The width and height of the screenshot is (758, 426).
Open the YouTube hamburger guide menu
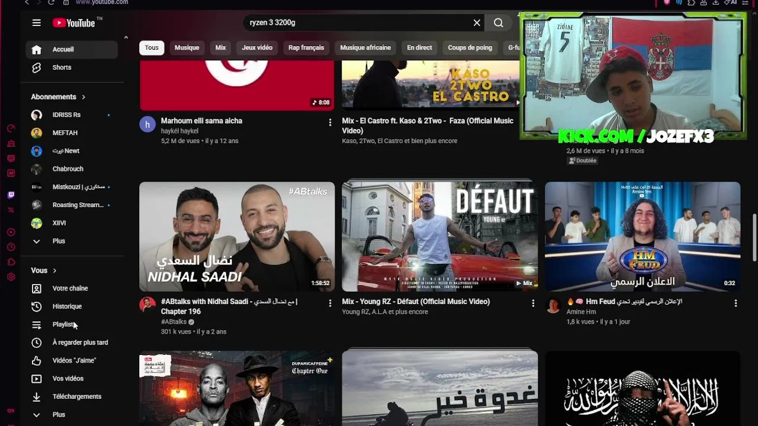pos(37,22)
